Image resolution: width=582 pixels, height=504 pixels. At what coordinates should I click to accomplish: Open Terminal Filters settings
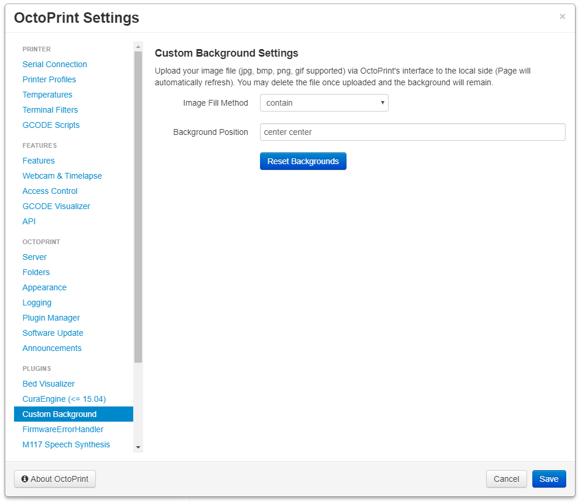50,110
